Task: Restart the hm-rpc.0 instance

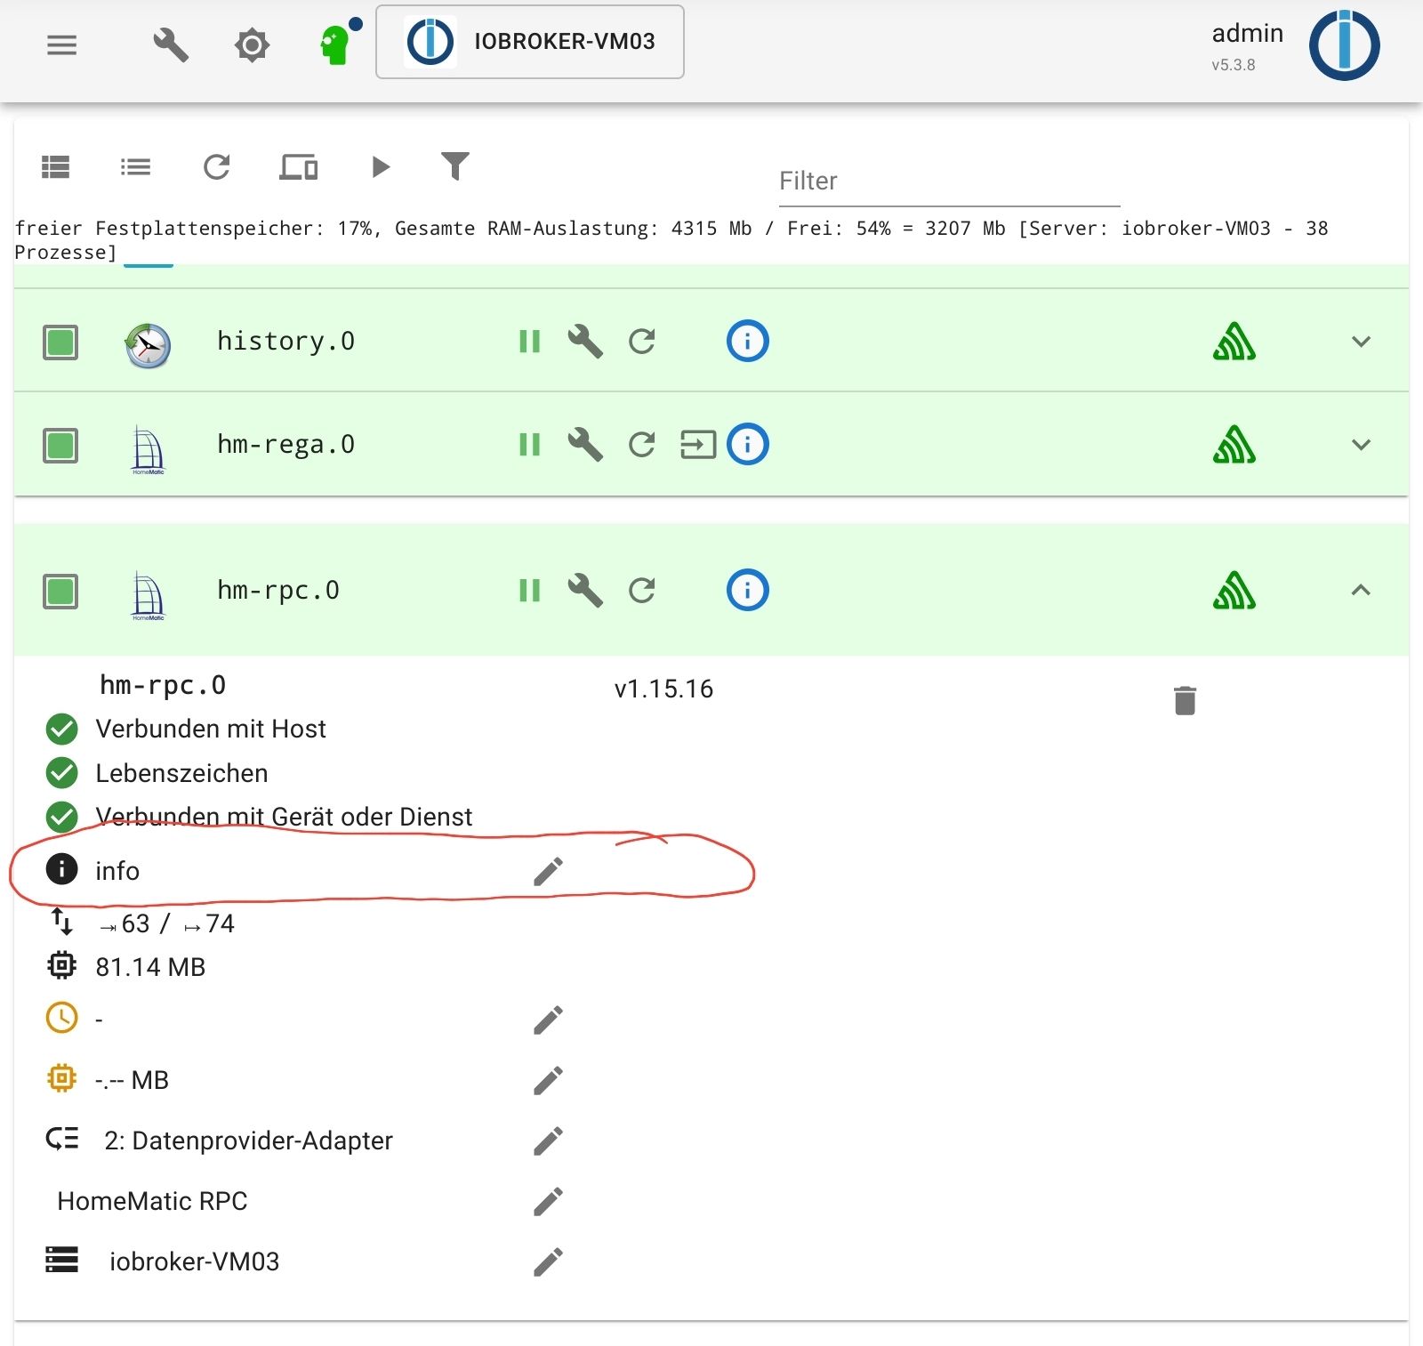Action: (x=641, y=591)
